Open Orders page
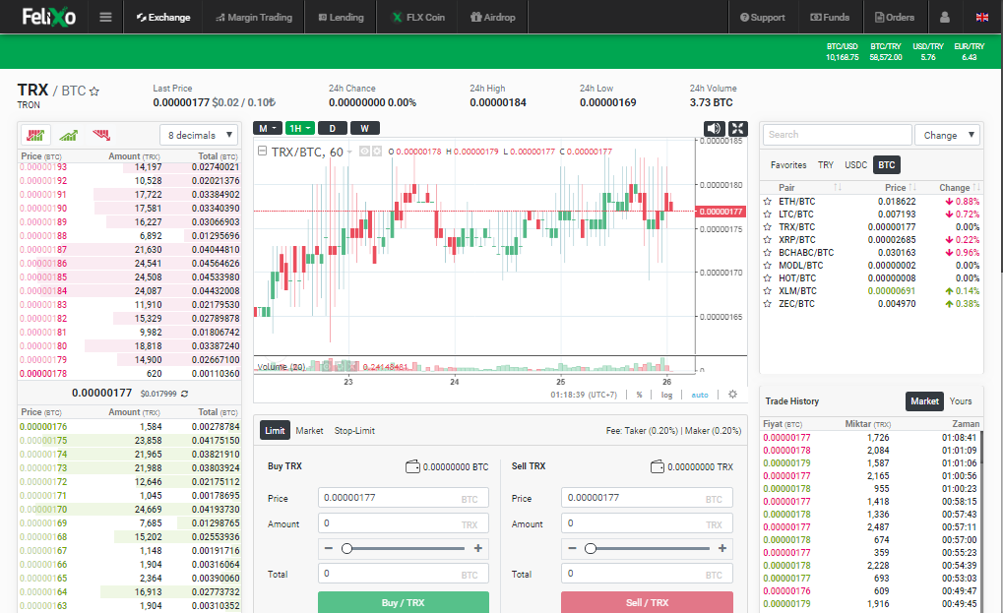The height and width of the screenshot is (613, 1003). pyautogui.click(x=895, y=18)
